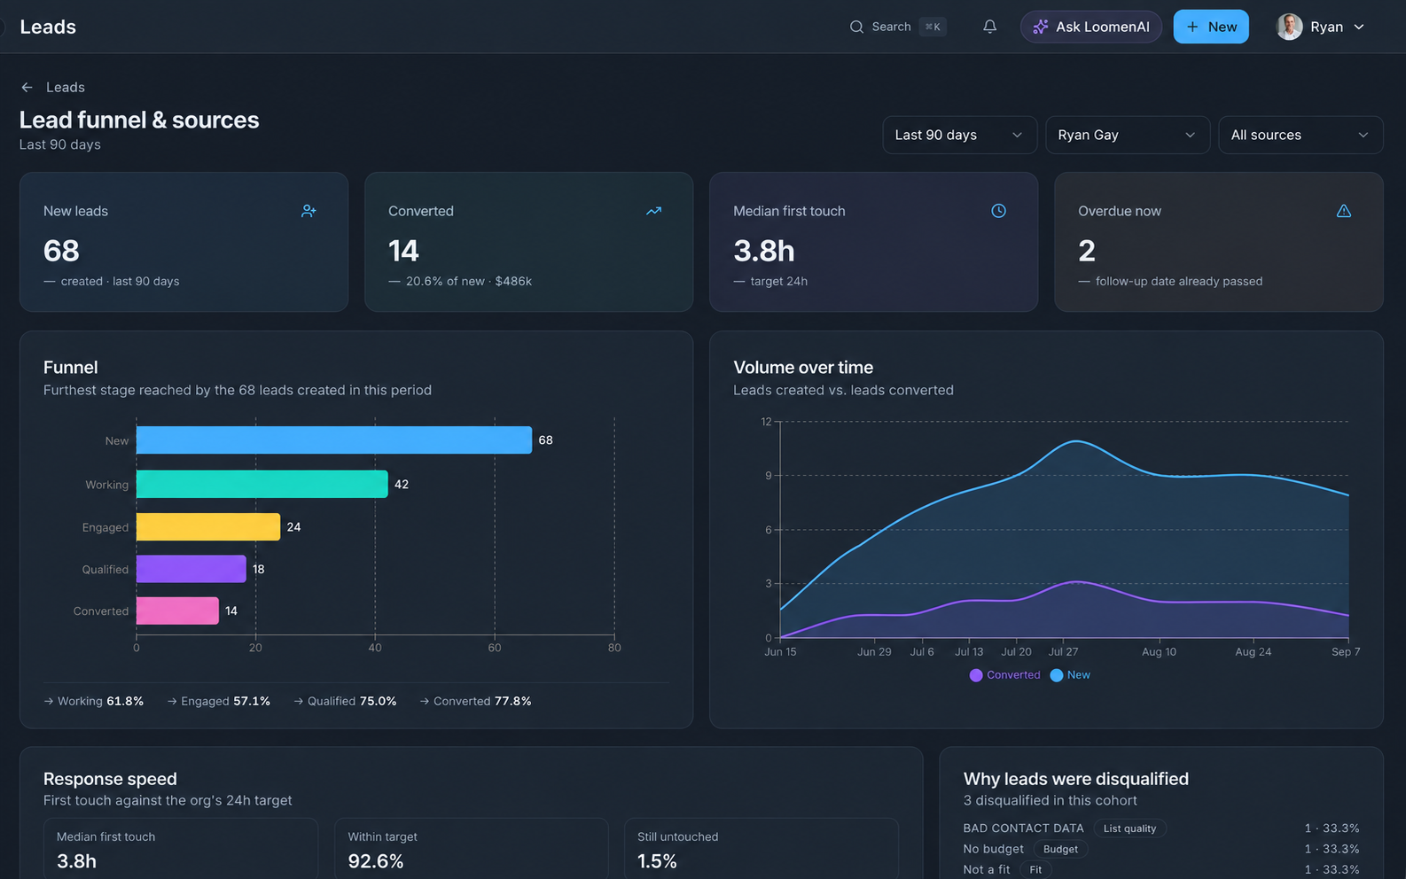Click the Qualified 75.0% conversion rate
The width and height of the screenshot is (1406, 879).
pyautogui.click(x=345, y=701)
